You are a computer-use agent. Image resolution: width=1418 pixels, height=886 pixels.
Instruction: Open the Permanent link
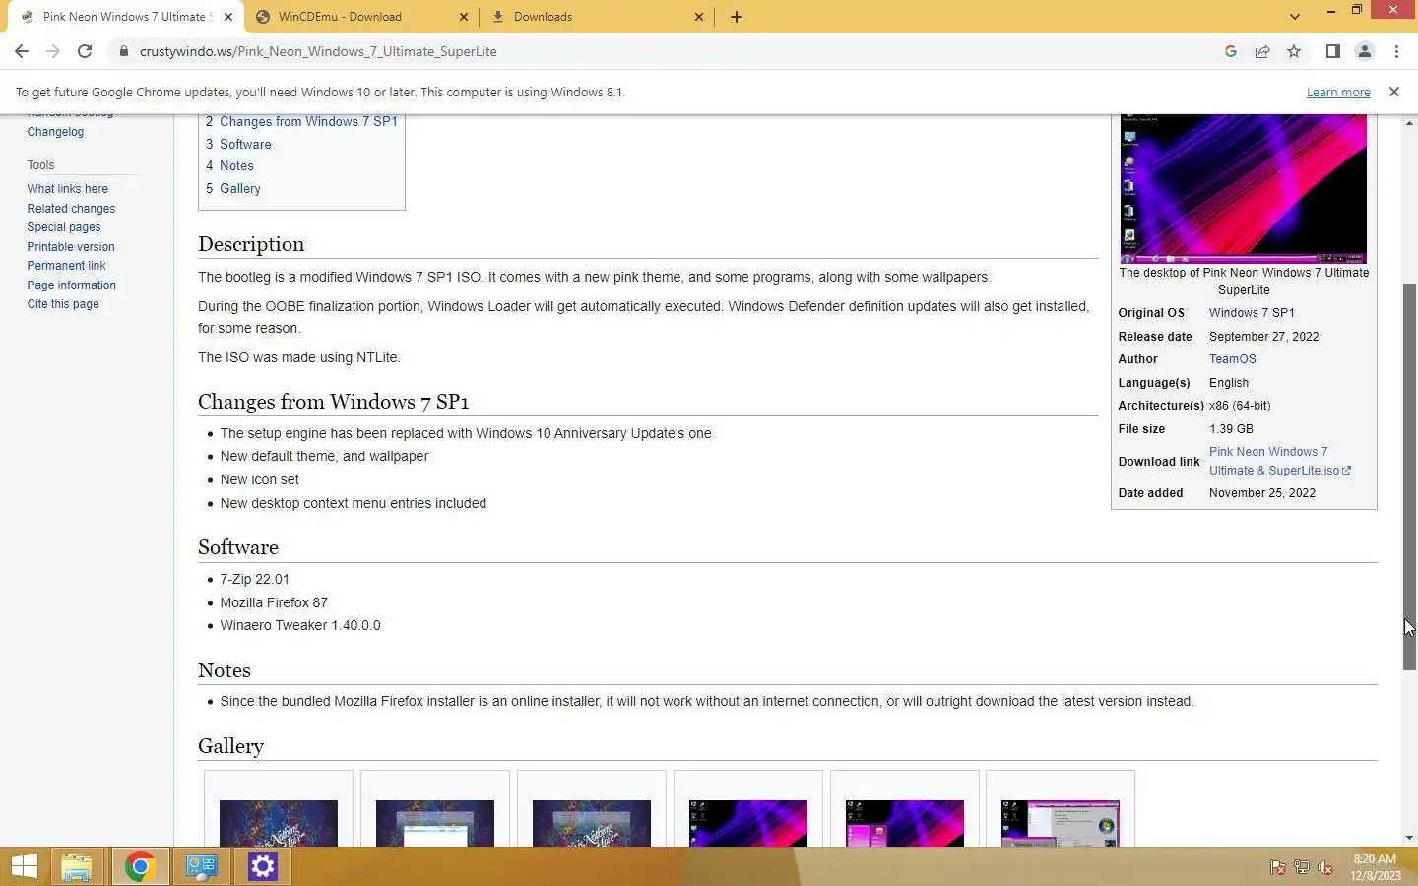66,266
